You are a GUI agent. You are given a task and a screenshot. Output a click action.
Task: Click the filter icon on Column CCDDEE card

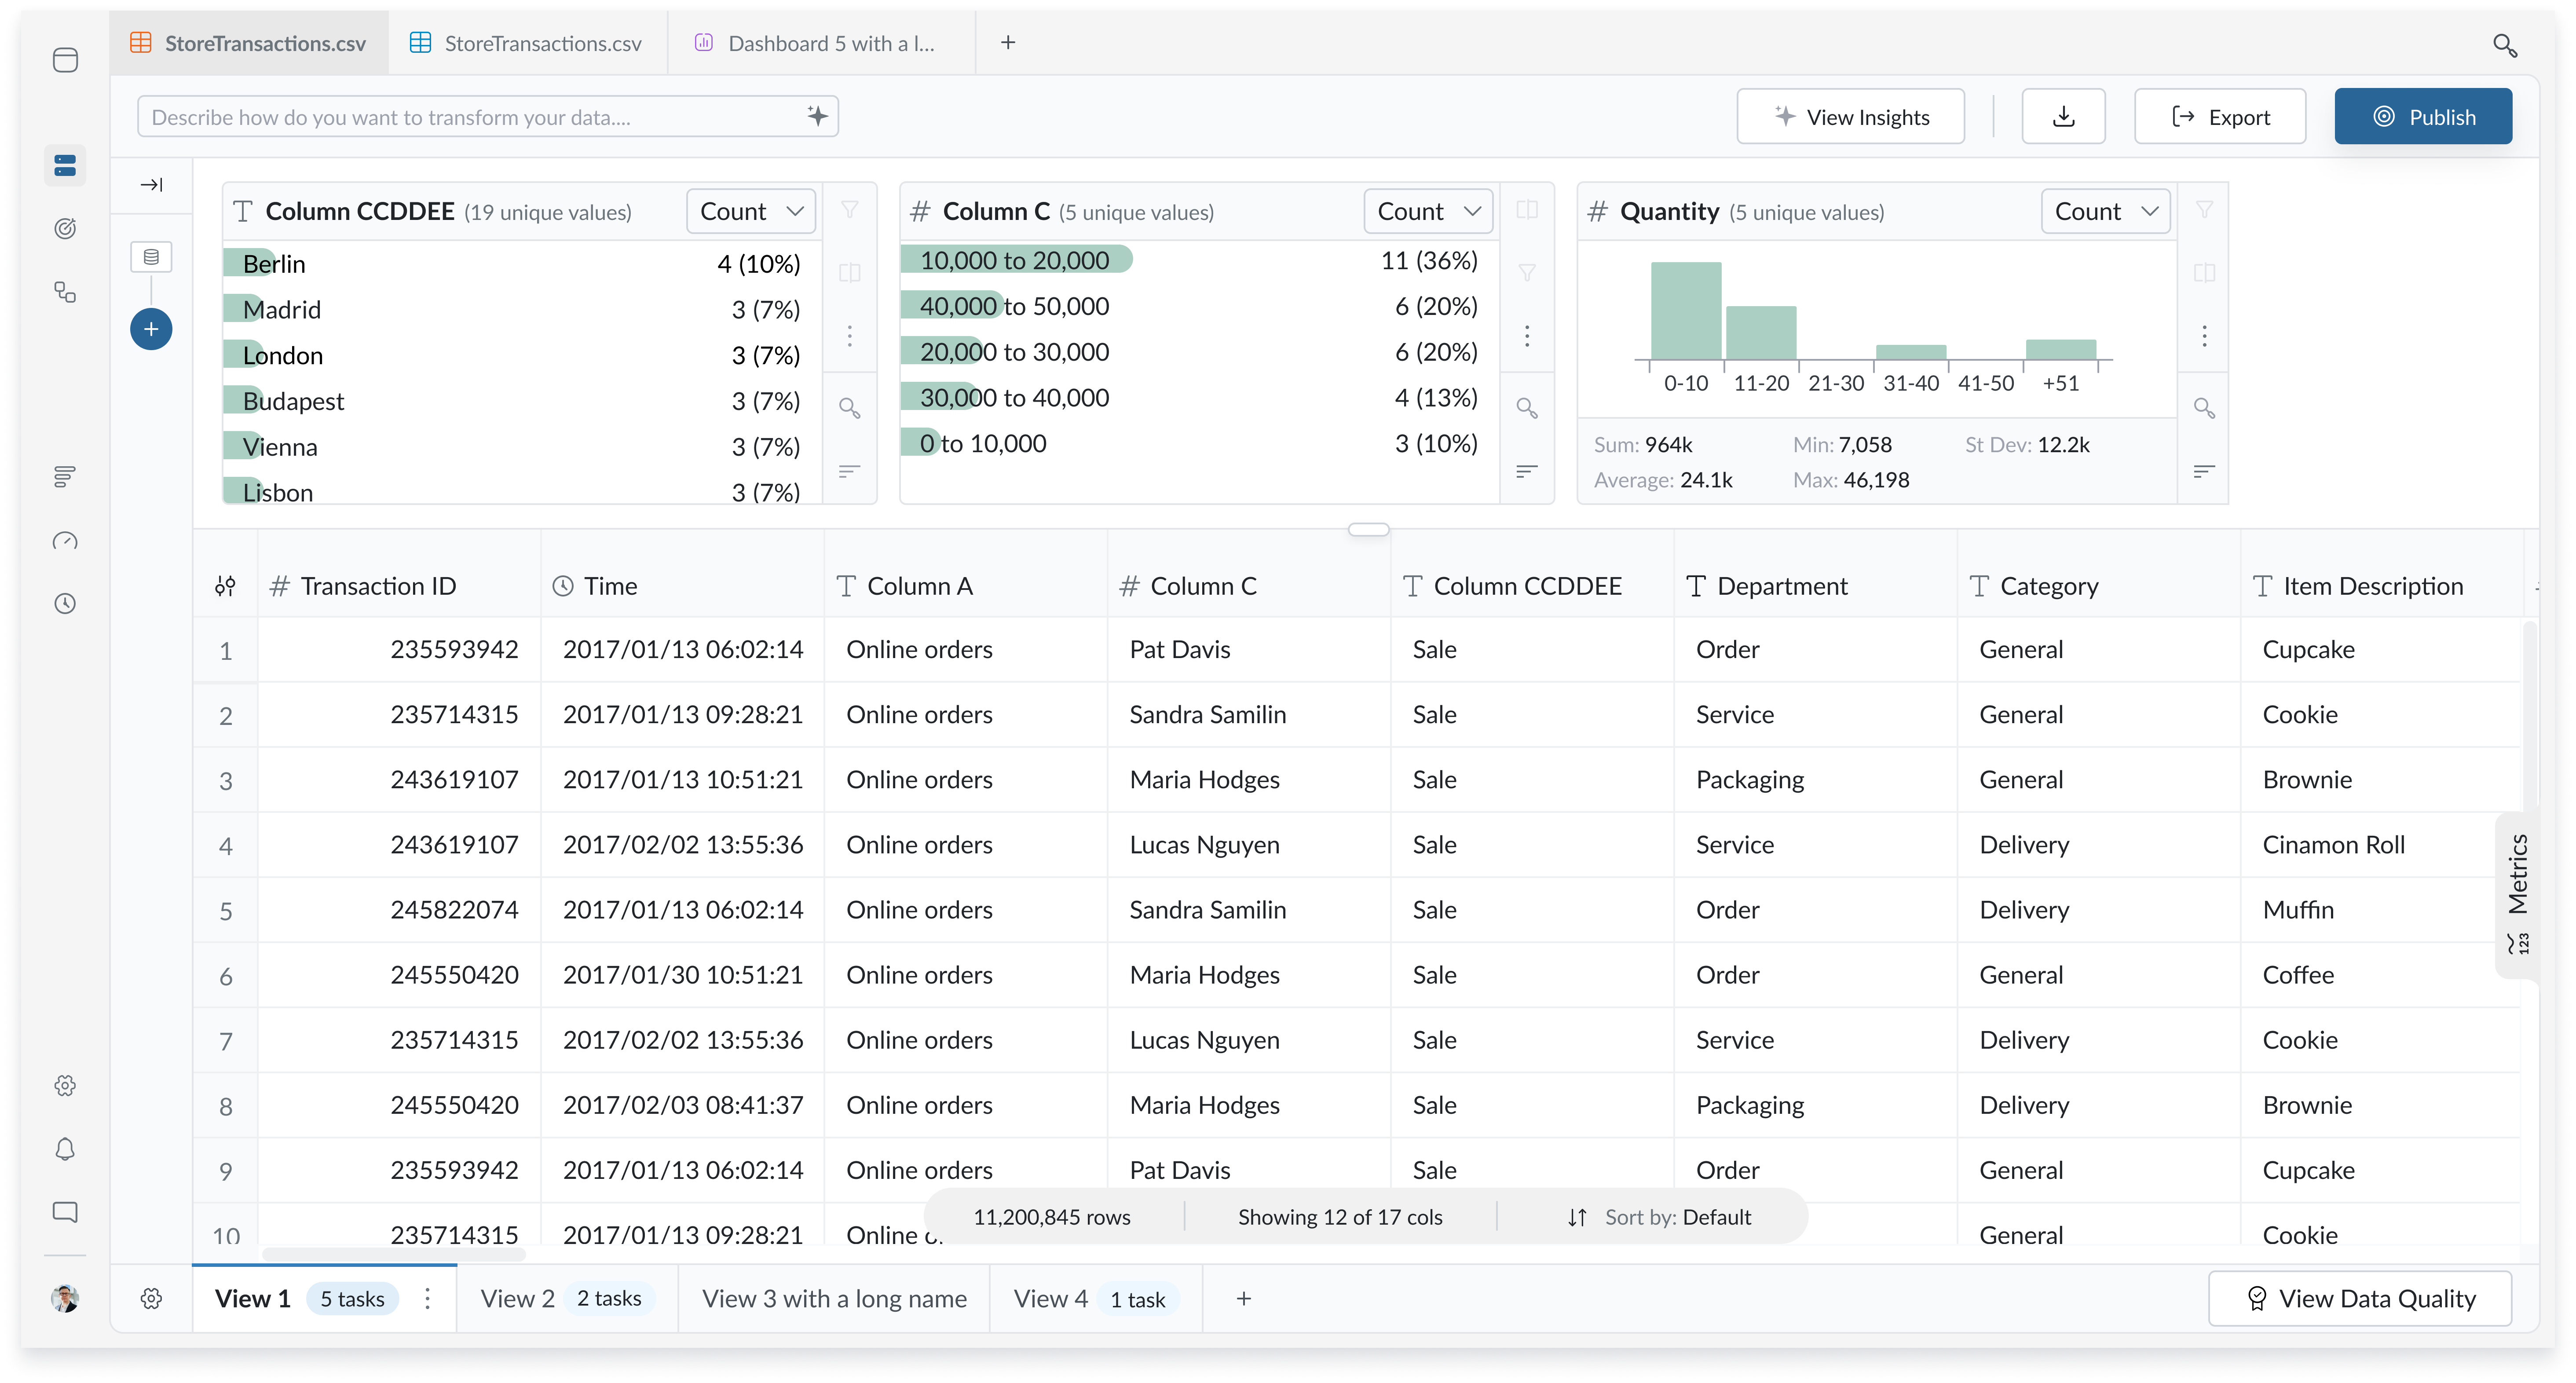click(x=849, y=210)
